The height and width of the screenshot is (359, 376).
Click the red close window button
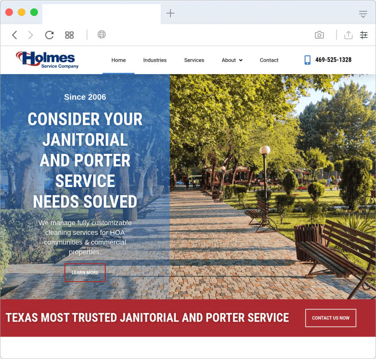(x=9, y=12)
